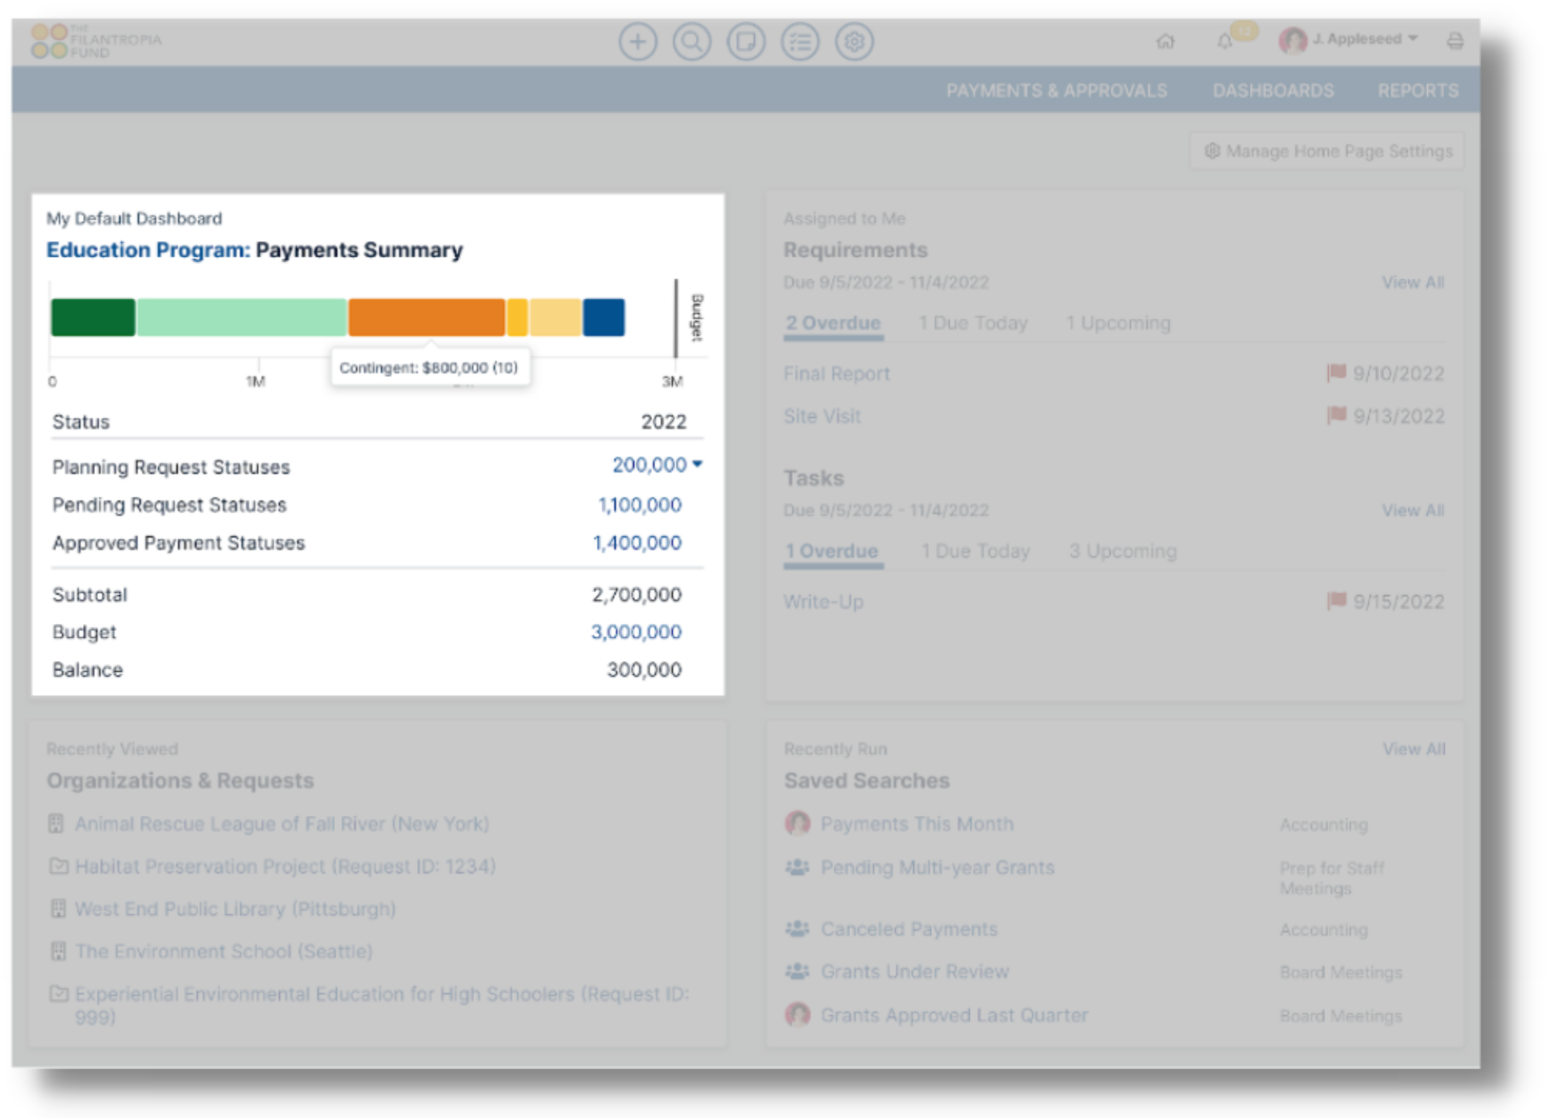The height and width of the screenshot is (1118, 1547).
Task: Click the add new plus icon
Action: [637, 41]
